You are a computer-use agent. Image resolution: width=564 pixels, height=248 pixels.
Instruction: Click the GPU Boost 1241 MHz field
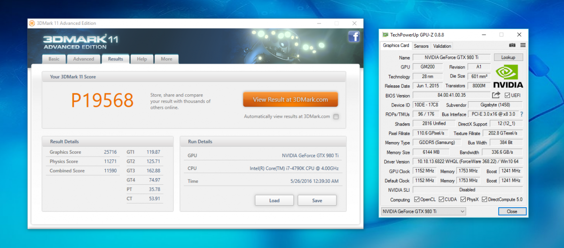point(510,171)
